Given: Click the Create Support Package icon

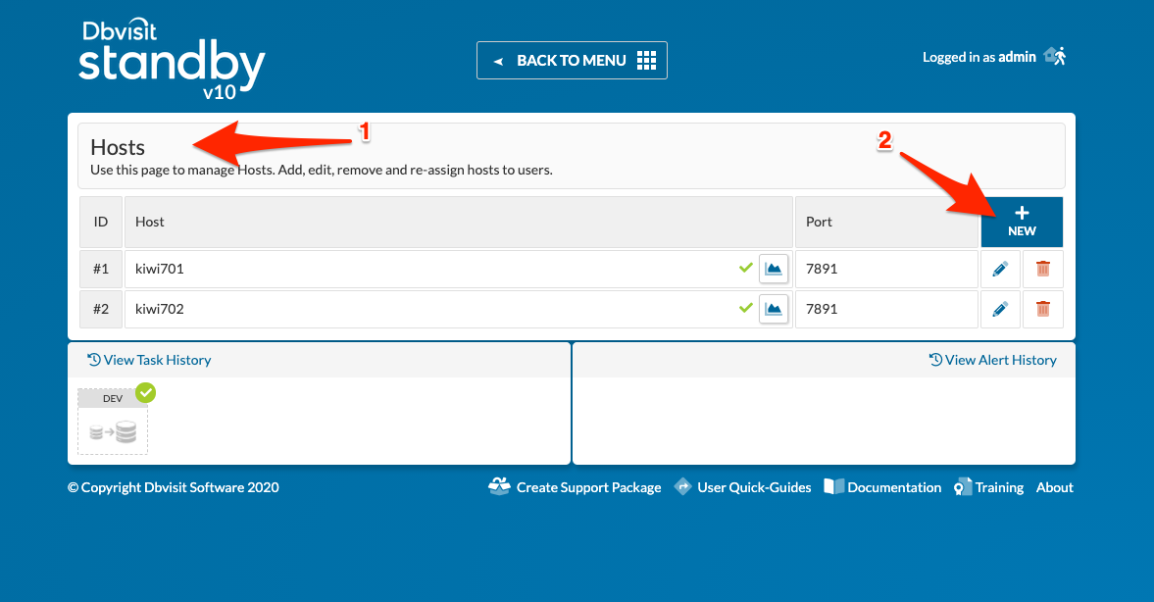Looking at the screenshot, I should coord(499,486).
